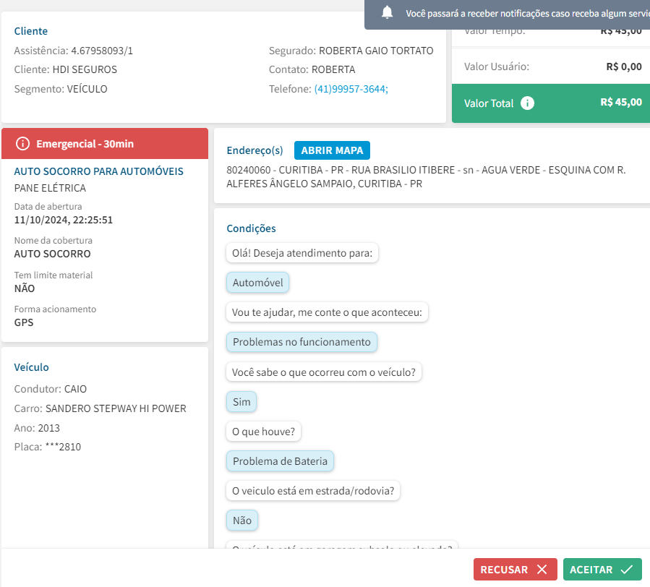The width and height of the screenshot is (650, 587).
Task: Select the Automóvel answer bubble
Action: (258, 283)
